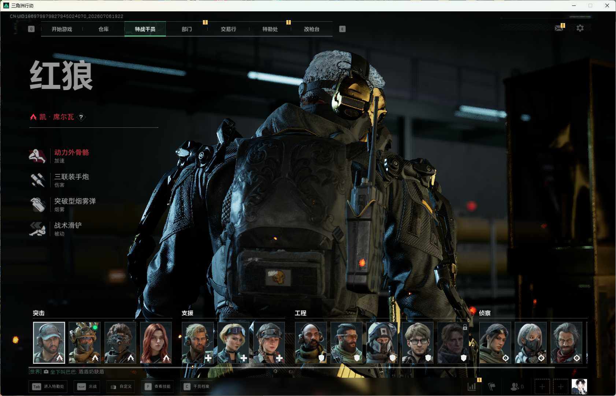
Task: Click the 工程 category heading
Action: coord(301,313)
